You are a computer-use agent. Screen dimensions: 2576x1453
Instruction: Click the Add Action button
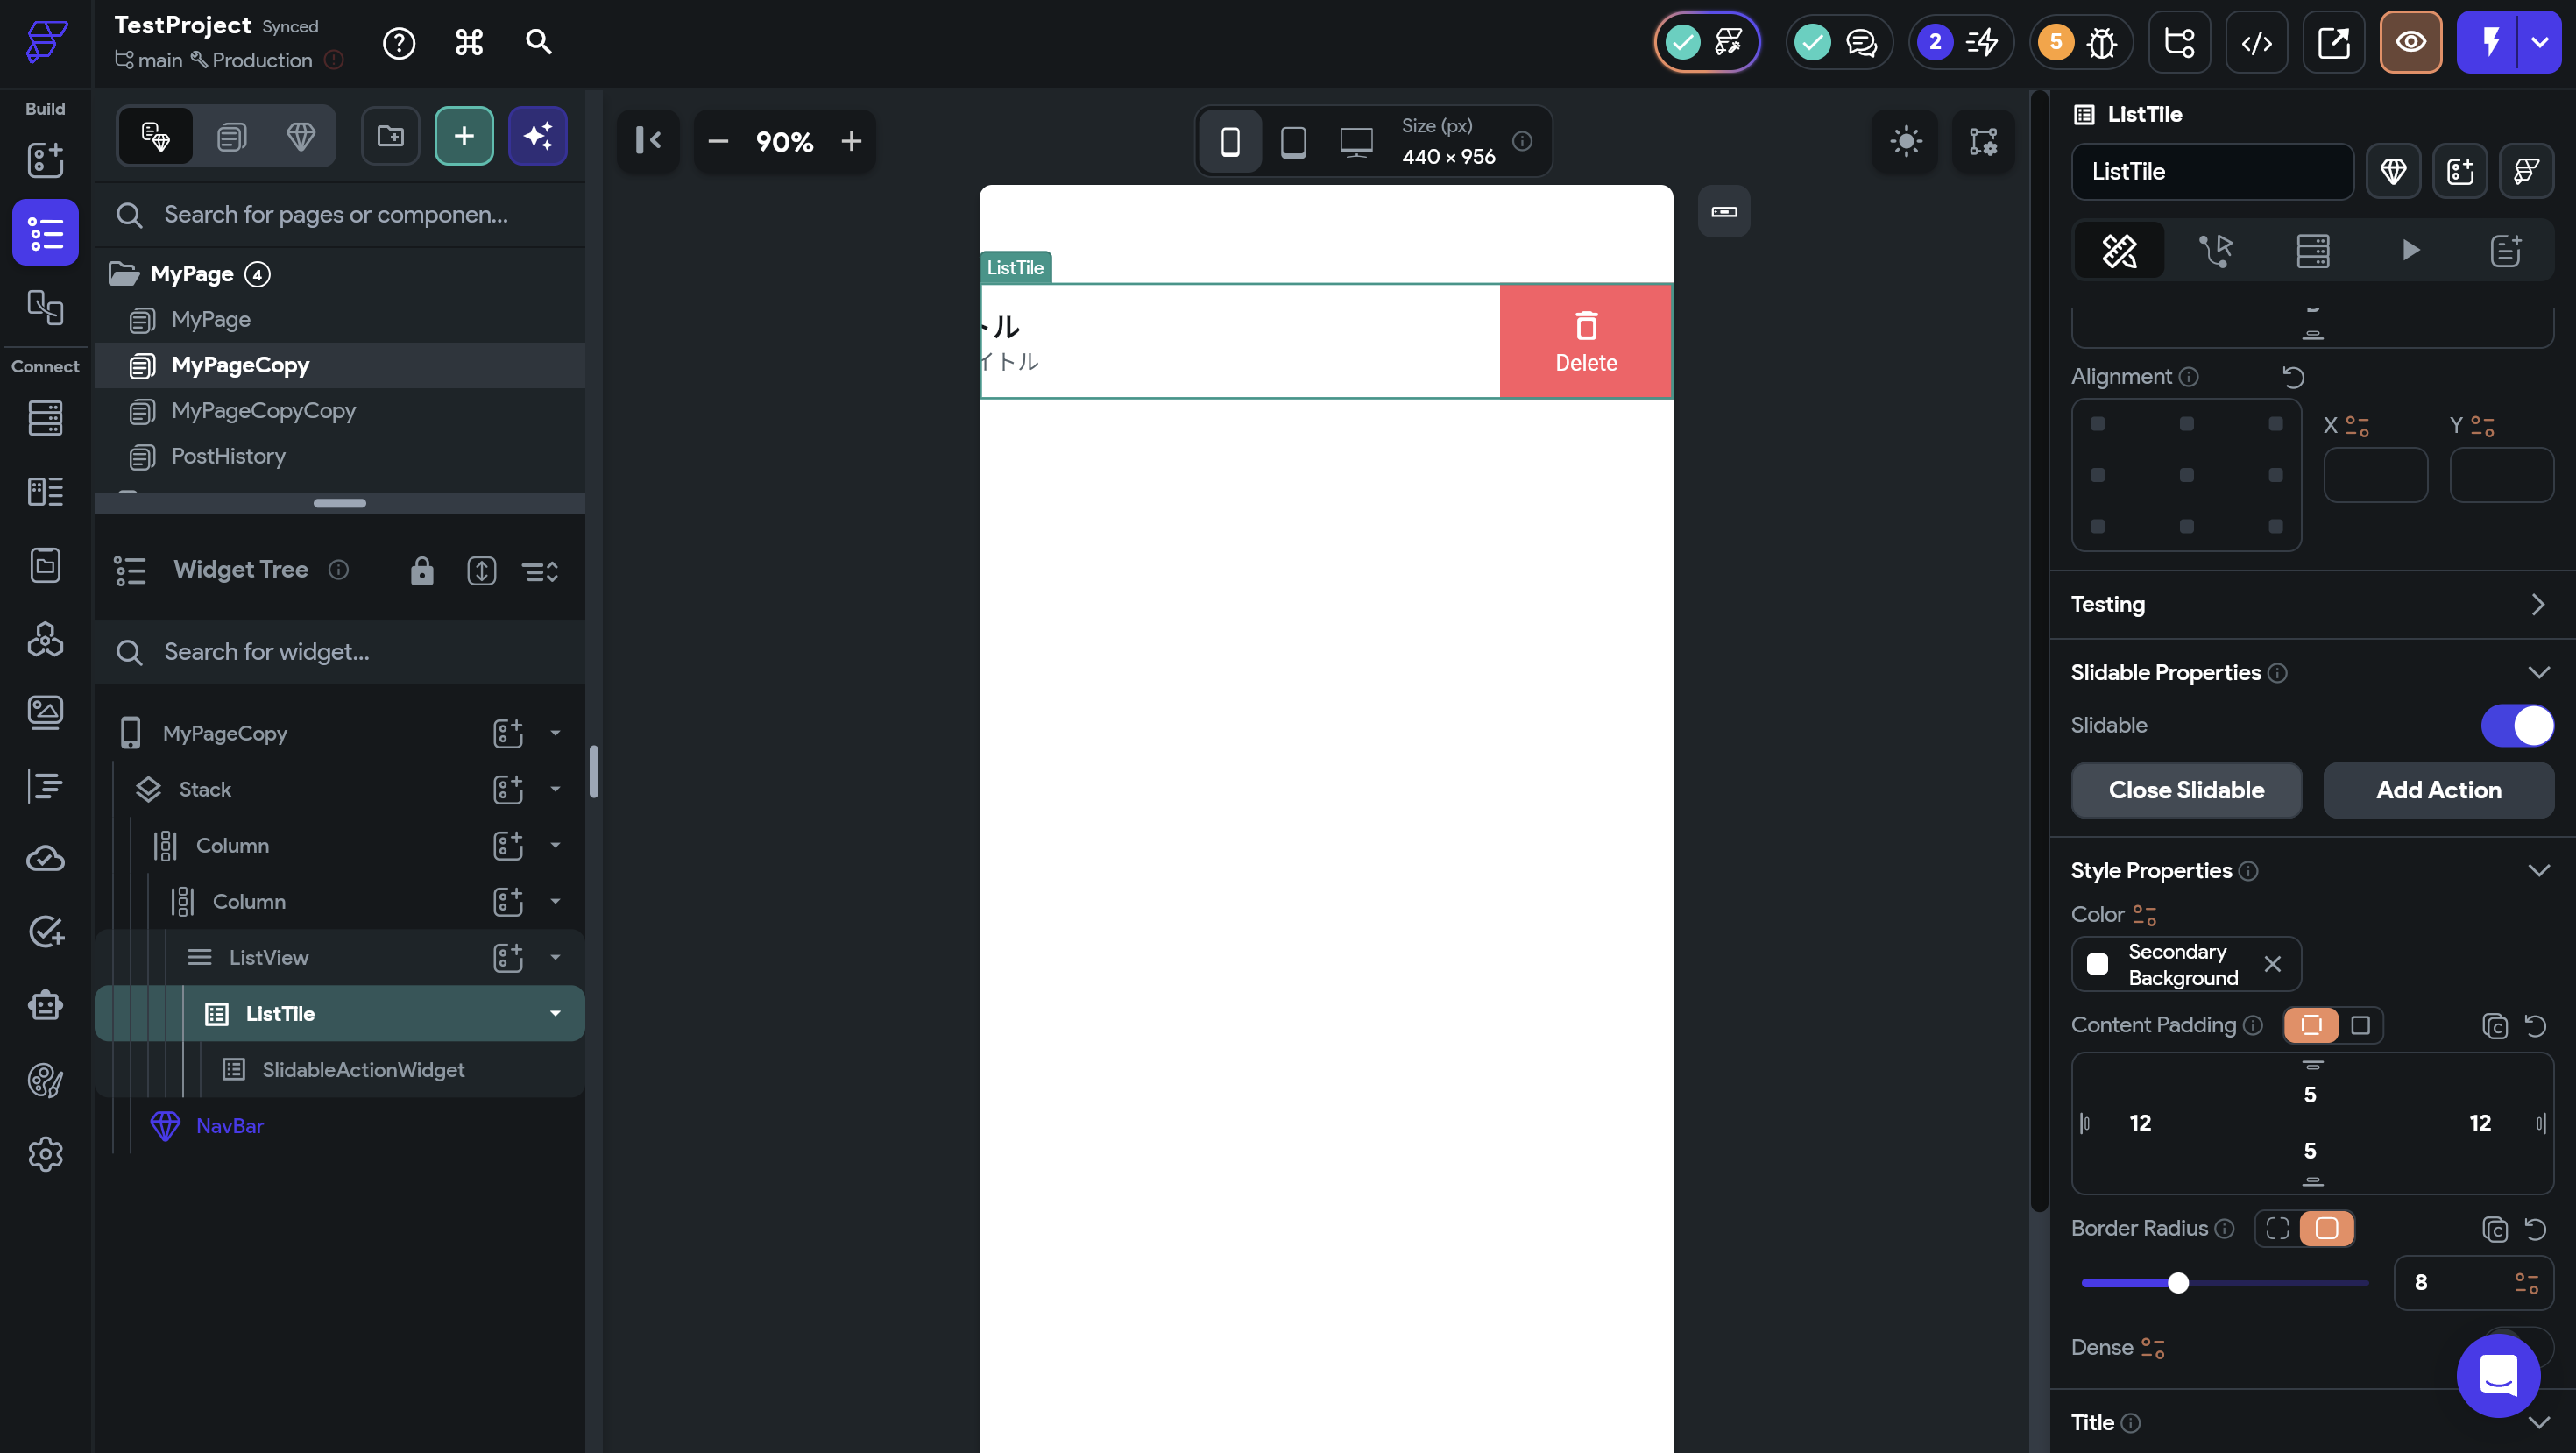(2438, 790)
